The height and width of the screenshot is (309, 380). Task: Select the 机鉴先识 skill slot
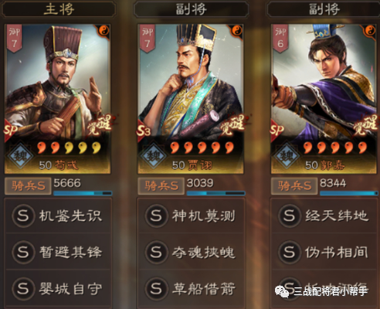click(58, 216)
